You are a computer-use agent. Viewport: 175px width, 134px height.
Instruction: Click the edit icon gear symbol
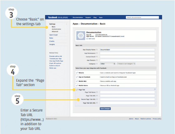pyautogui.click(x=87, y=39)
